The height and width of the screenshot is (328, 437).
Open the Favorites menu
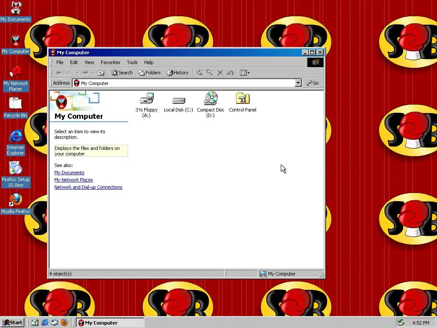111,62
